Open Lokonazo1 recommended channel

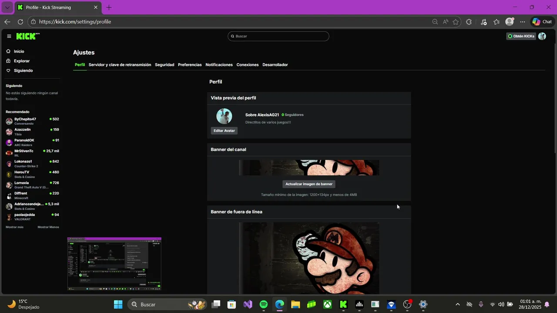coord(32,163)
